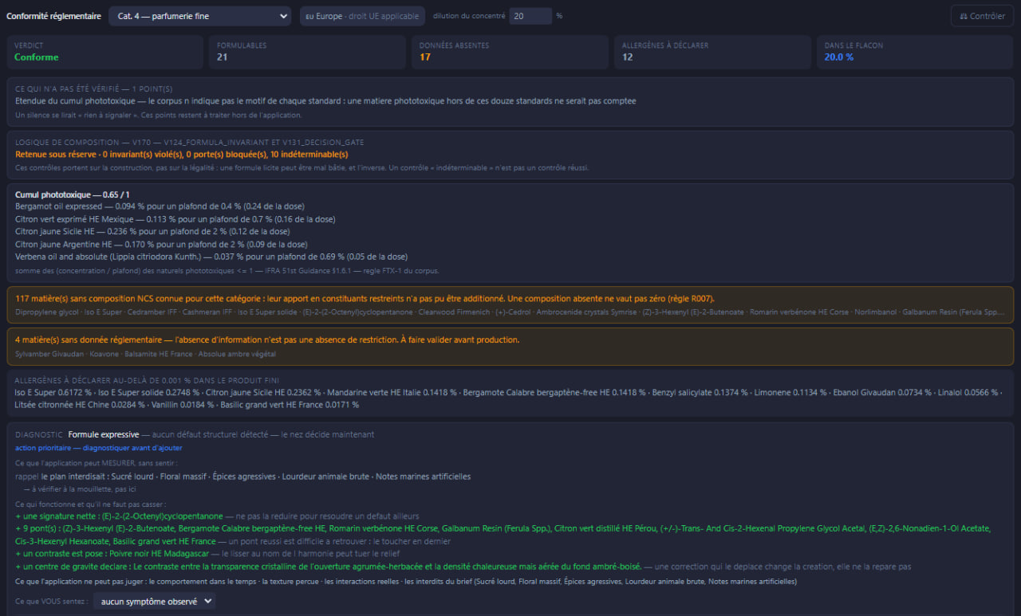Click the Contrôler button
Screen dimensions: 1021x616
click(x=982, y=16)
